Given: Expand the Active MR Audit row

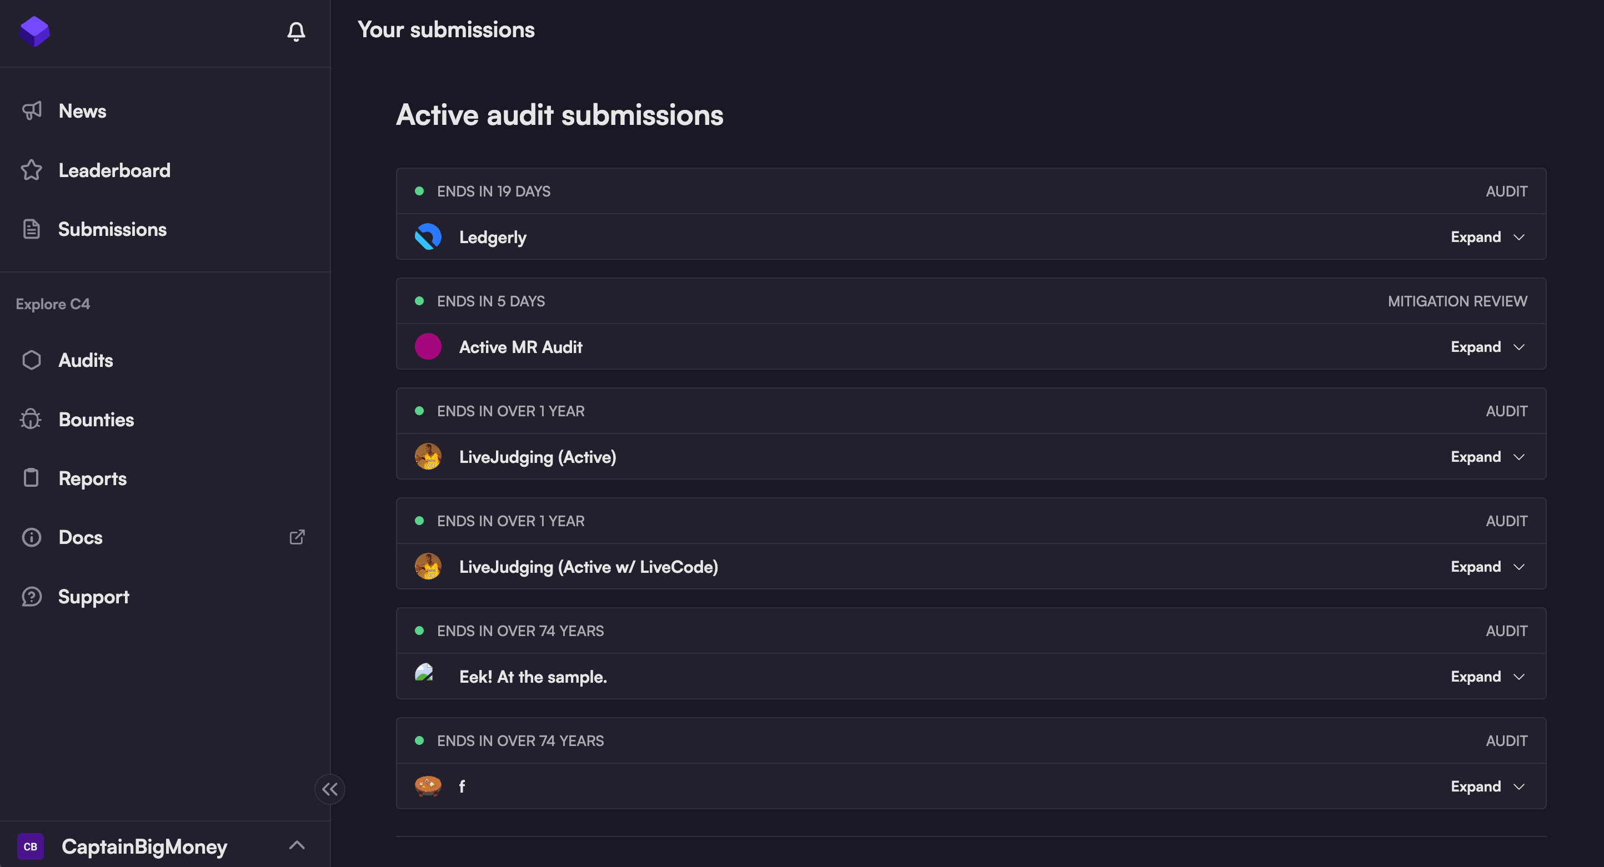Looking at the screenshot, I should (1487, 347).
